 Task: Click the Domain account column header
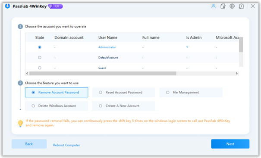pyautogui.click(x=69, y=37)
